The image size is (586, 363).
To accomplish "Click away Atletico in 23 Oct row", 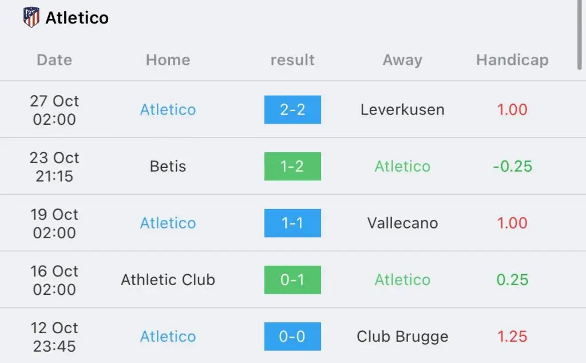I will click(x=402, y=167).
